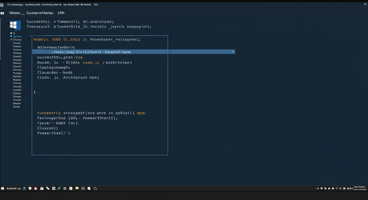Screen dimensions: 368x200
Task: Click the orange 'node.js' text
Action: click(x=91, y=63)
